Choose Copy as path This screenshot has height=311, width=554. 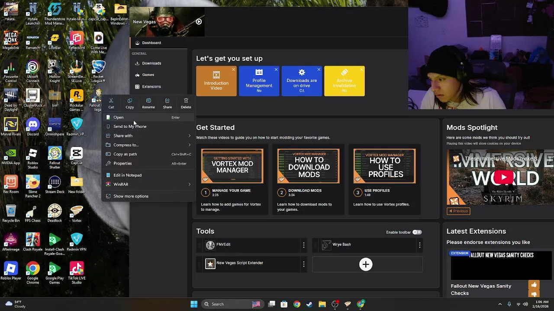[x=148, y=154]
